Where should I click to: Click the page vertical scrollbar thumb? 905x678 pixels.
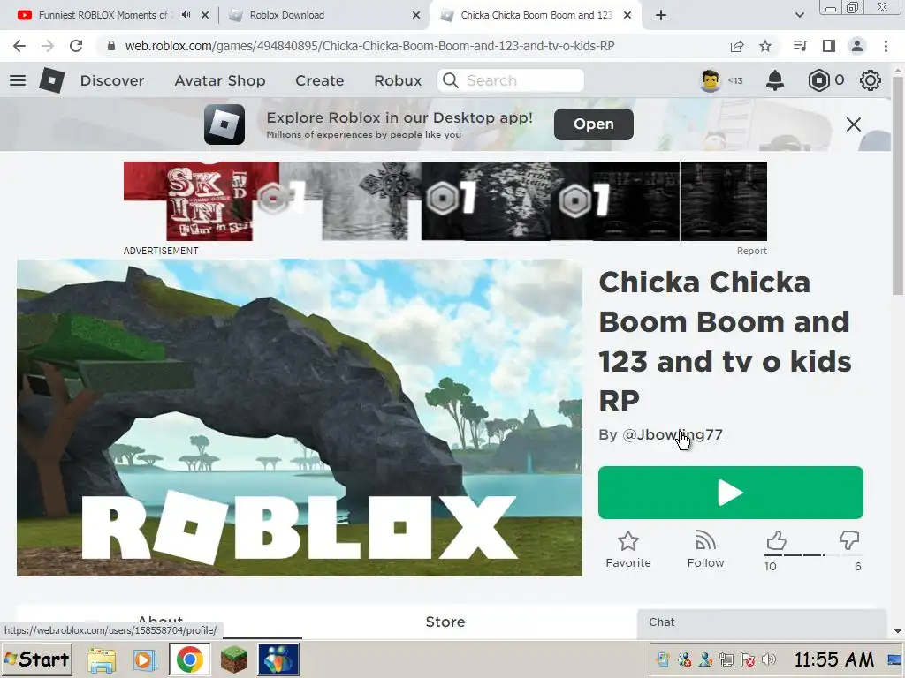[x=898, y=187]
